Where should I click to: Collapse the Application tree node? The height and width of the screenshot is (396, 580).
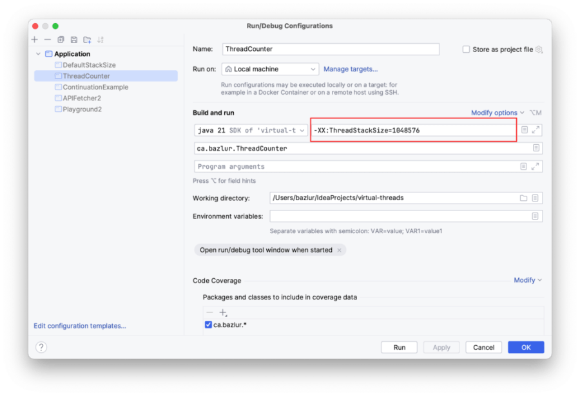click(x=38, y=54)
